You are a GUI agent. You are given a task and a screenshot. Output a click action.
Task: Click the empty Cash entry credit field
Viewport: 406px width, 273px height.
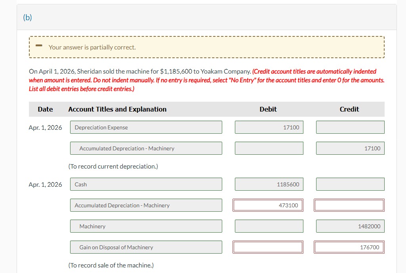pos(350,184)
